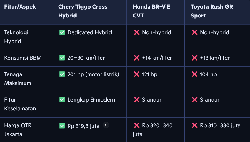Image resolution: width=250 pixels, height=142 pixels.
Task: Click red cross beside Honda Non-hybrid
Action: pos(136,32)
